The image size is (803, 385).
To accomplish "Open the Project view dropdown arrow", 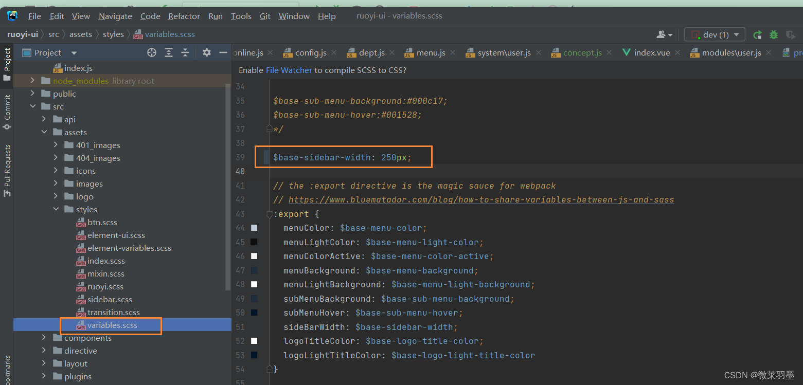I will coord(74,53).
